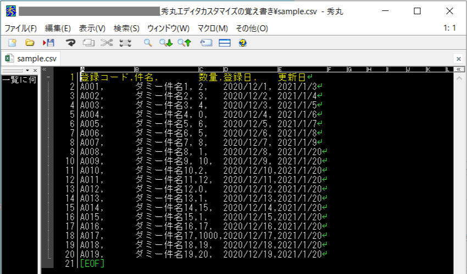Open the side panel dropdown arrow
This screenshot has width=467, height=274.
pos(27,71)
